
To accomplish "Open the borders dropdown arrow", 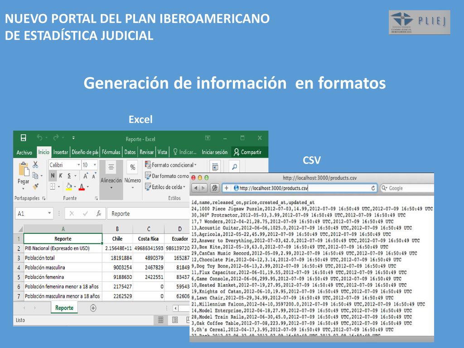I will coord(59,187).
